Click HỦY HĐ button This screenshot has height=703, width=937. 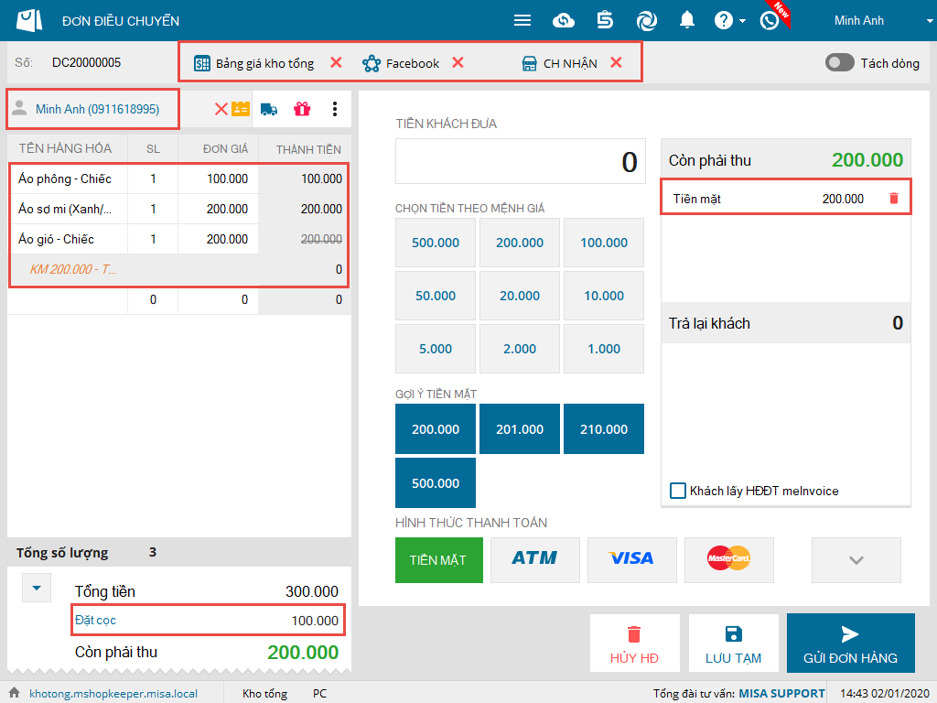point(634,644)
